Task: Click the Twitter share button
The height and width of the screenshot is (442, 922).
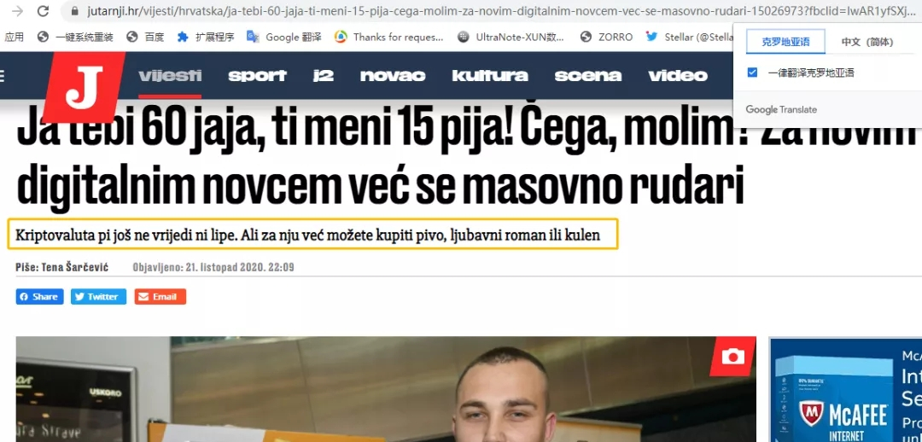Action: point(99,297)
